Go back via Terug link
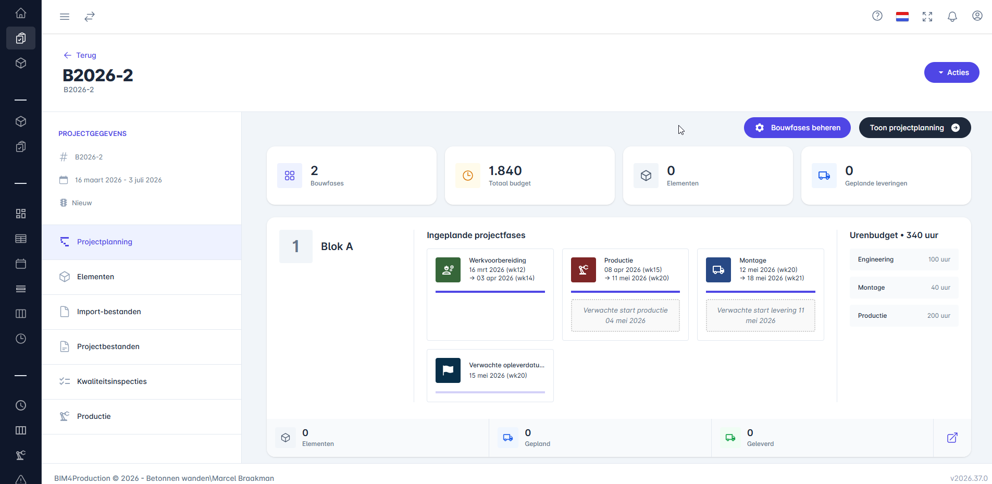Screen dimensions: 992x484 point(80,55)
